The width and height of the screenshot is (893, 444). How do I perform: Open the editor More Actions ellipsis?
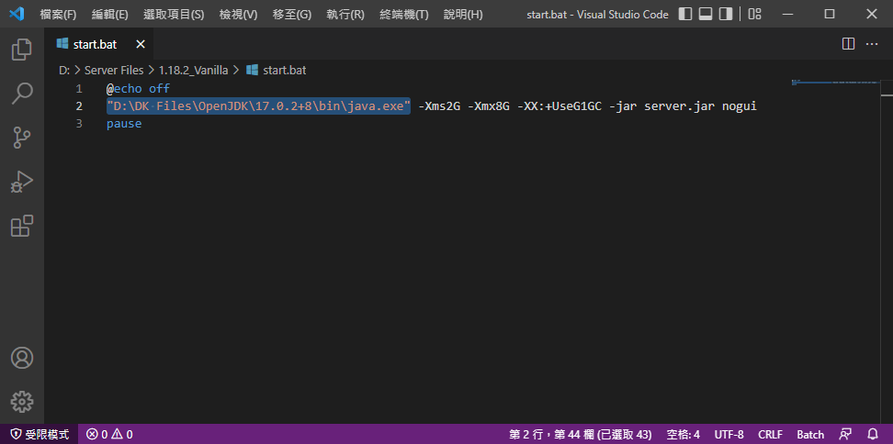(872, 44)
